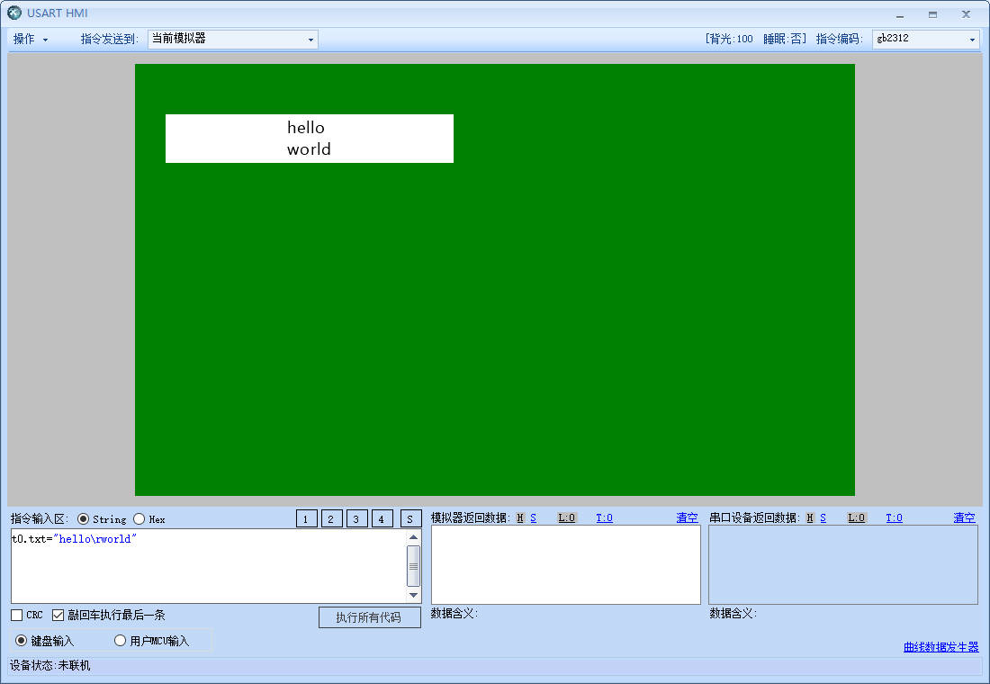The image size is (990, 684).
Task: Select 用户MCU输入 radio button
Action: click(x=120, y=641)
